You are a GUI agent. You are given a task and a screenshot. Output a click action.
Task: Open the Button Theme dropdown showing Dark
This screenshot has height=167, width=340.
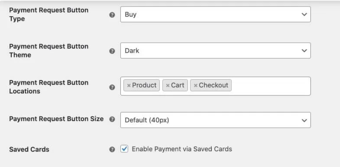pyautogui.click(x=215, y=51)
